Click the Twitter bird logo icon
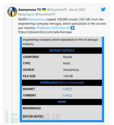This screenshot has height=125, width=114. tap(103, 9)
